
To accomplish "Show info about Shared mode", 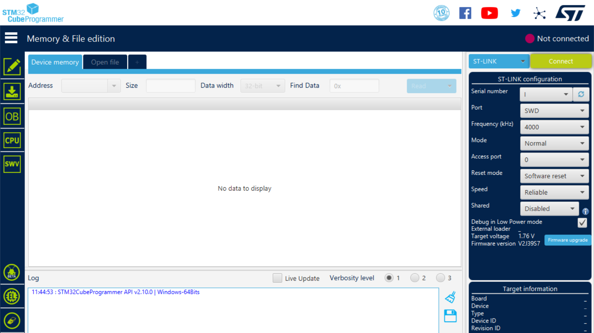I will (x=585, y=211).
